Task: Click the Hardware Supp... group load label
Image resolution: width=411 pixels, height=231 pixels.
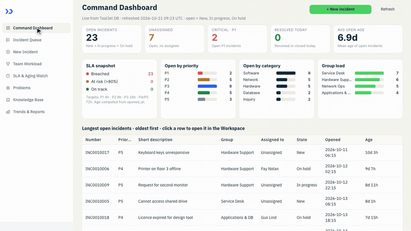Action: pyautogui.click(x=337, y=80)
